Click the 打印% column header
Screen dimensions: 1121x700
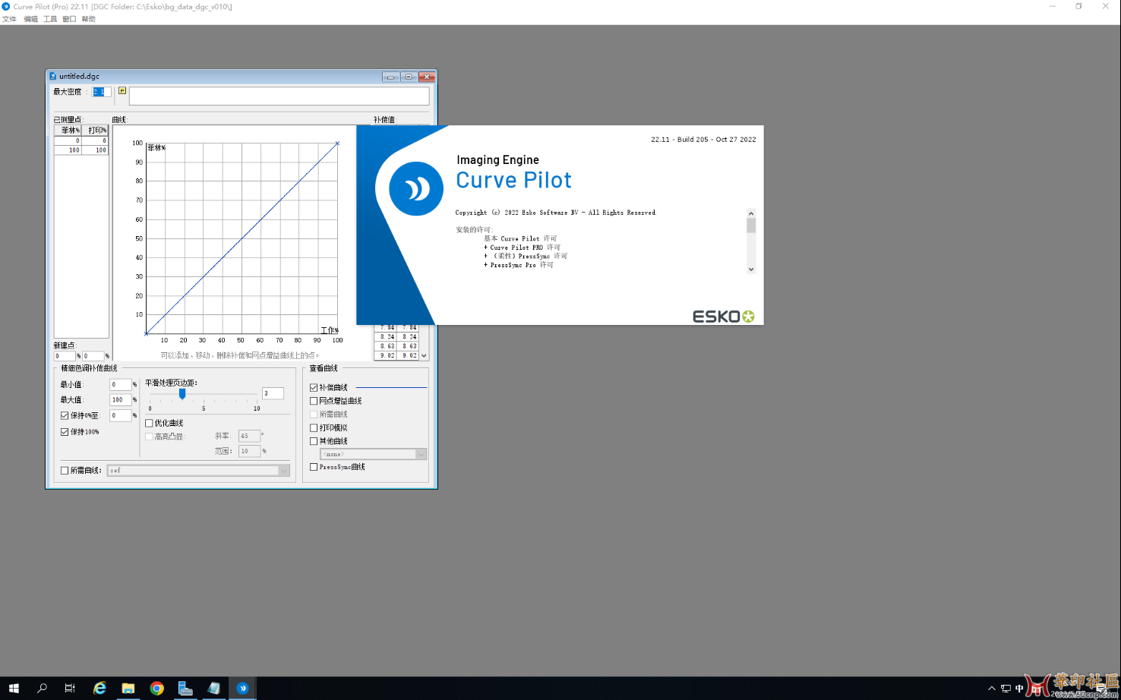pyautogui.click(x=95, y=130)
